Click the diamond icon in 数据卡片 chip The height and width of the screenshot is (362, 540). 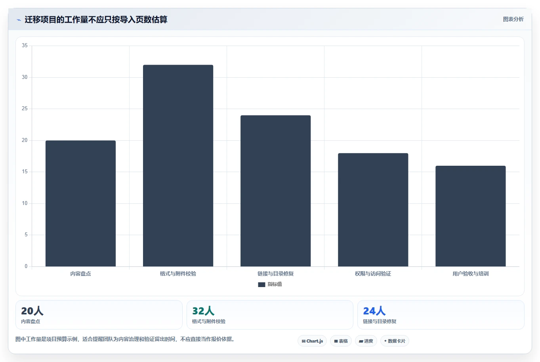pos(385,341)
